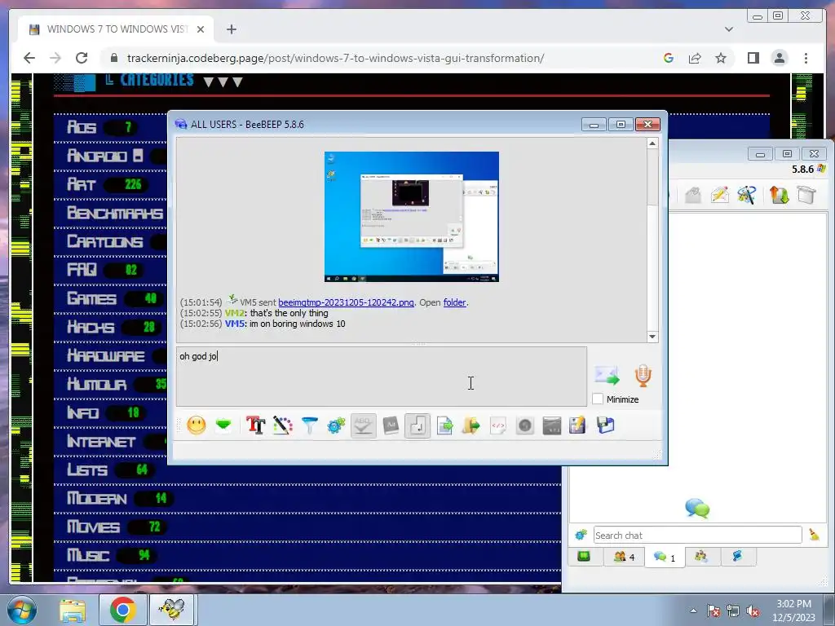Viewport: 835px width, 626px height.
Task: Show hidden tray icons arrow
Action: (x=693, y=611)
